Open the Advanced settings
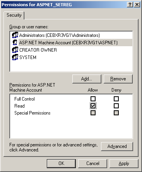This screenshot has width=142, height=172. (117, 146)
